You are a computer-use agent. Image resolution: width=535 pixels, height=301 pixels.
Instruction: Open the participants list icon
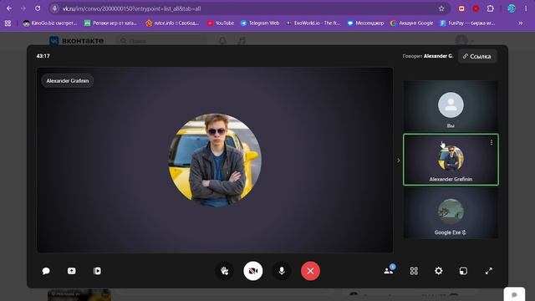[x=389, y=270]
